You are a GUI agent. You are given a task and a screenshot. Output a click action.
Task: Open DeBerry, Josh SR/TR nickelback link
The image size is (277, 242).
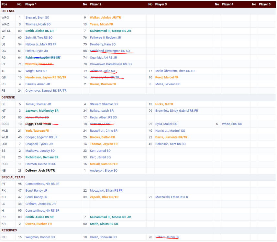[x=40, y=170]
